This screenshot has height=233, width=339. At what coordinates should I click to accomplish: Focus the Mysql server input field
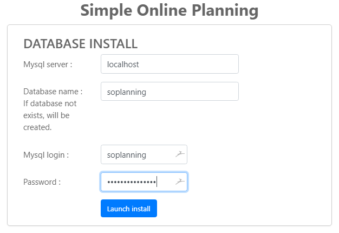169,64
